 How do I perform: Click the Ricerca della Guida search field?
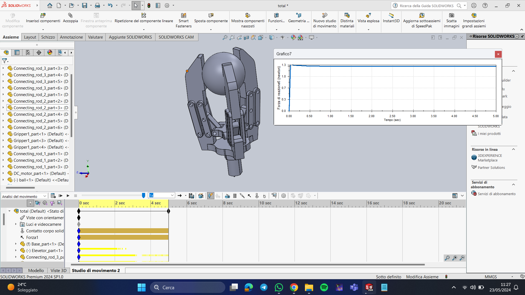[x=426, y=5]
